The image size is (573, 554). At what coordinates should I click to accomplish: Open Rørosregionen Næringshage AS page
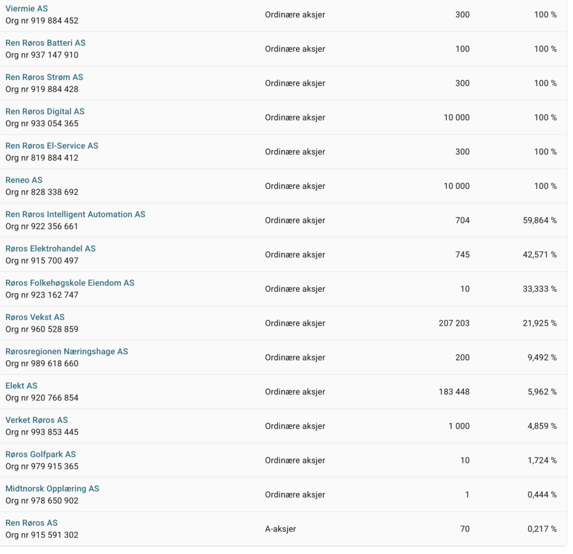(67, 351)
